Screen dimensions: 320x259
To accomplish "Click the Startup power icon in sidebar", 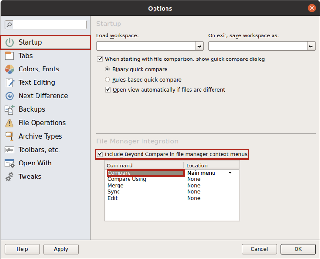I will (x=10, y=42).
